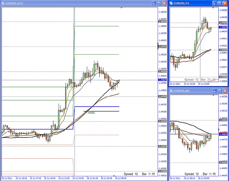Click the EURUSD,M15 window chart icon
Image resolution: width=229 pixels, height=181 pixels.
3,3
